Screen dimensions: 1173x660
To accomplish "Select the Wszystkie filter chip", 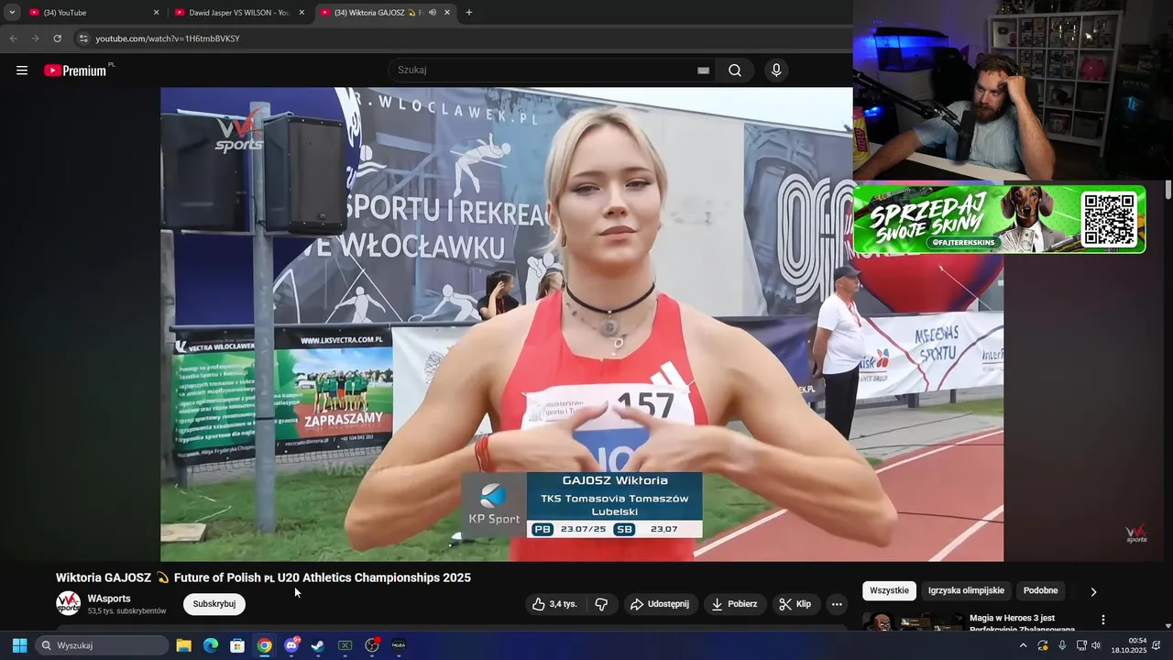I will pos(889,591).
